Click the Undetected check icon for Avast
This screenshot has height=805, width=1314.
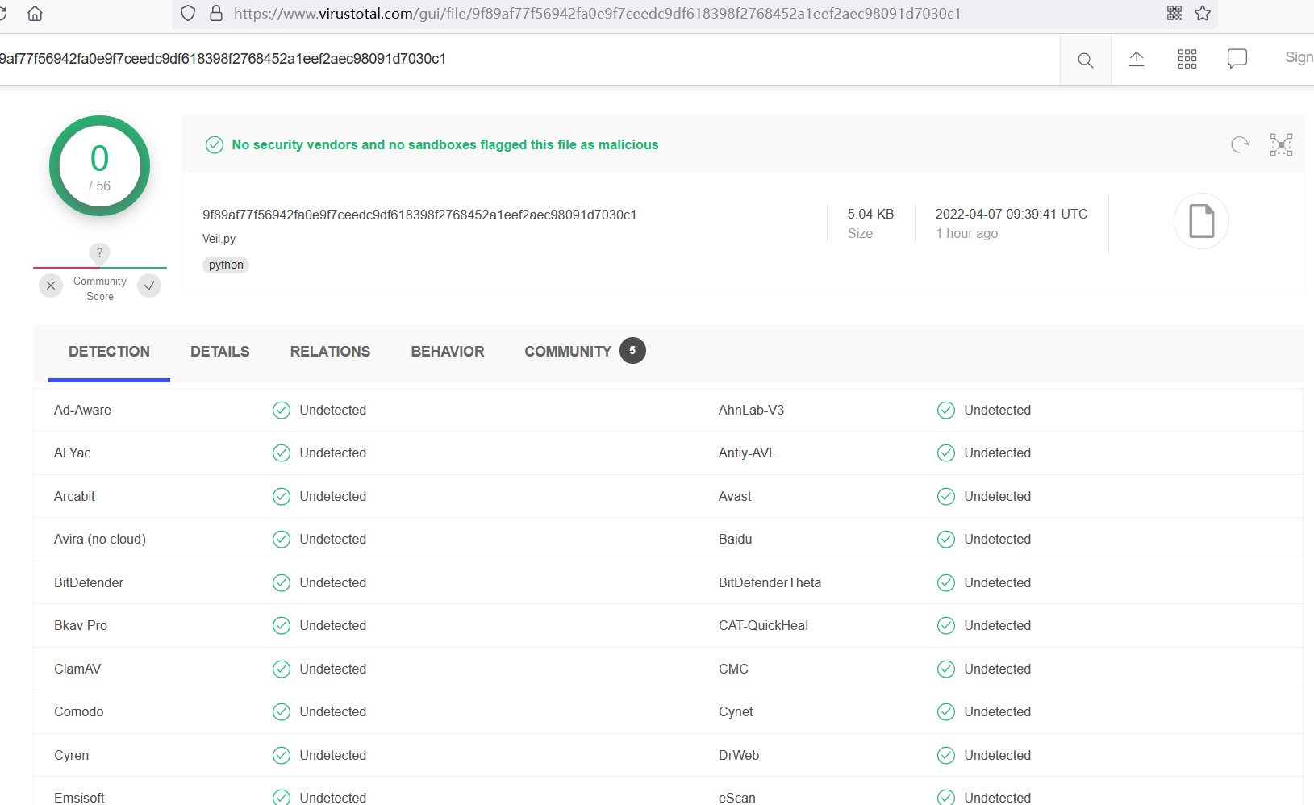coord(946,496)
